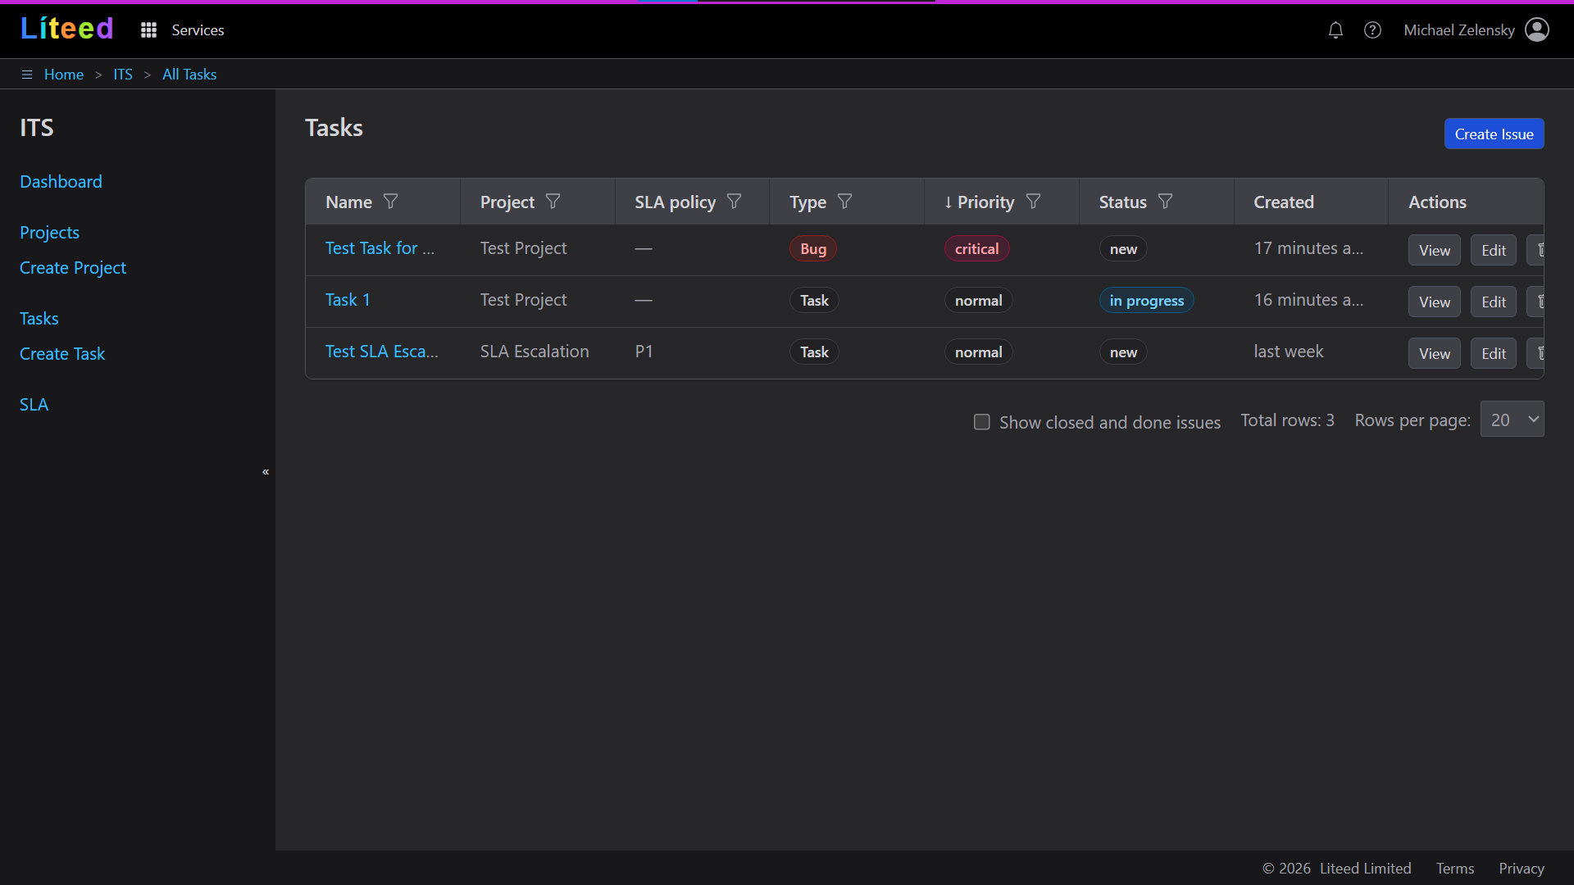The width and height of the screenshot is (1574, 885).
Task: Open Status column filter funnel
Action: (1165, 202)
